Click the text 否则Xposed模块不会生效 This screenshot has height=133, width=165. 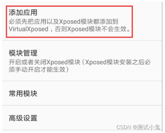90,29
